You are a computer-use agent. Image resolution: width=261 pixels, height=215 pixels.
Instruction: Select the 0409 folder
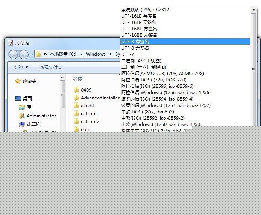tap(86, 90)
